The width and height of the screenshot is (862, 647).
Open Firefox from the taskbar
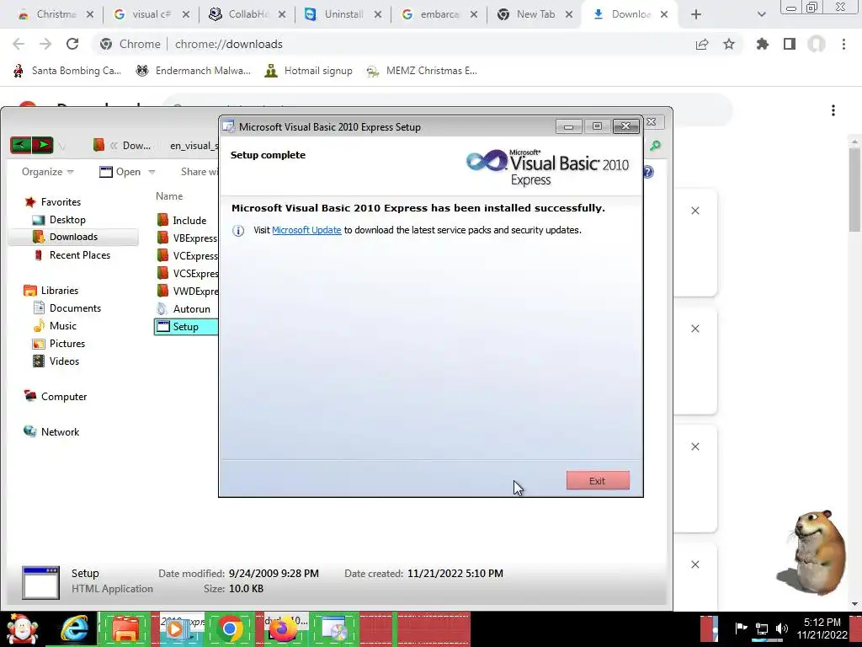(x=282, y=629)
